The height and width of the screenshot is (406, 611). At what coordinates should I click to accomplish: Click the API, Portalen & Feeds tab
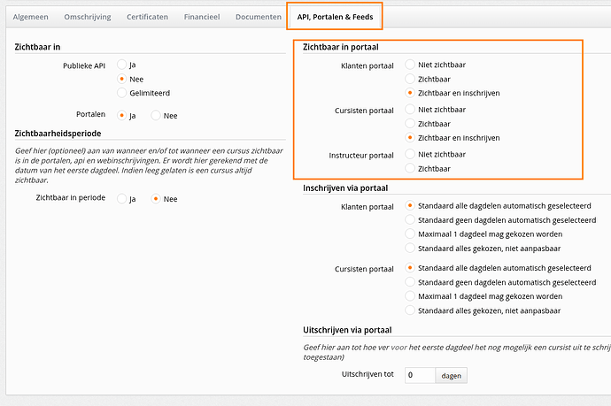pyautogui.click(x=335, y=17)
